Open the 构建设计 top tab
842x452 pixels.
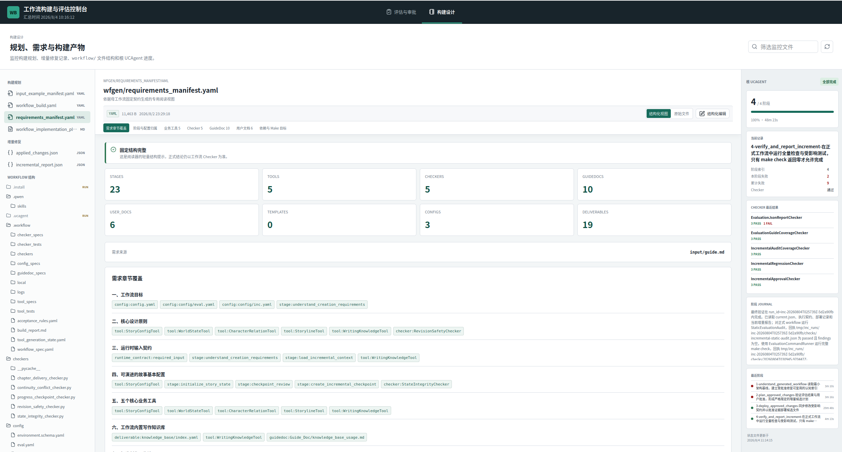[442, 12]
